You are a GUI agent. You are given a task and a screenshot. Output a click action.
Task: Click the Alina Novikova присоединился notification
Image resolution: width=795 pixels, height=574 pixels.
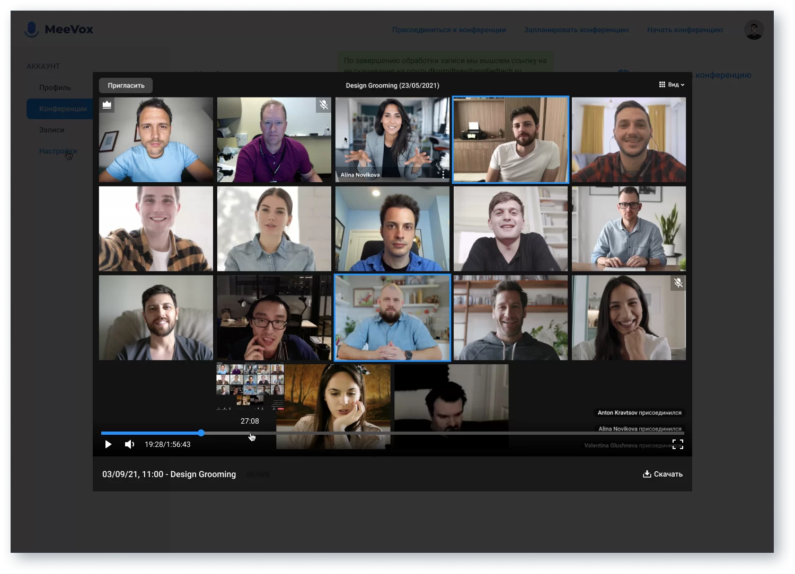tap(640, 429)
